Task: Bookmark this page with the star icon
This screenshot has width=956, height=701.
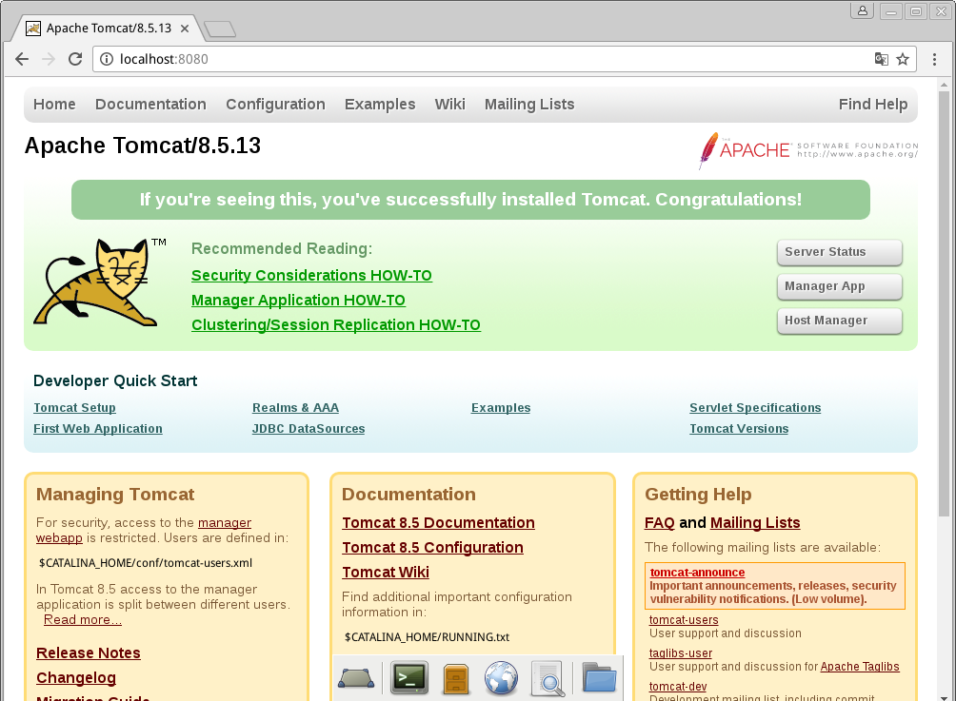Action: pyautogui.click(x=903, y=59)
